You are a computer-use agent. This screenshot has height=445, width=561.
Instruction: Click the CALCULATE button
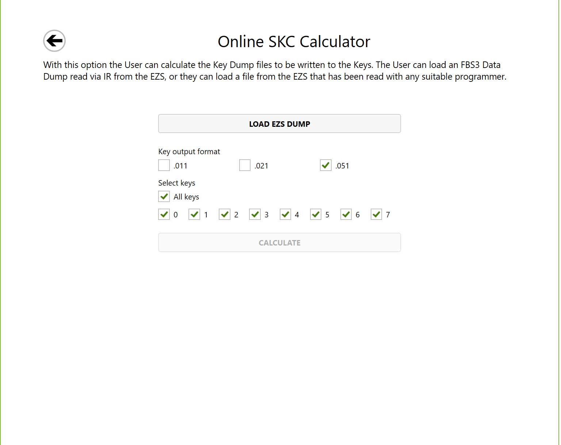[279, 243]
